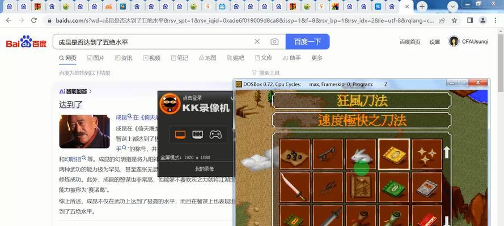Switch to the 文库 search tab
This screenshot has width=504, height=226.
pyautogui.click(x=264, y=58)
